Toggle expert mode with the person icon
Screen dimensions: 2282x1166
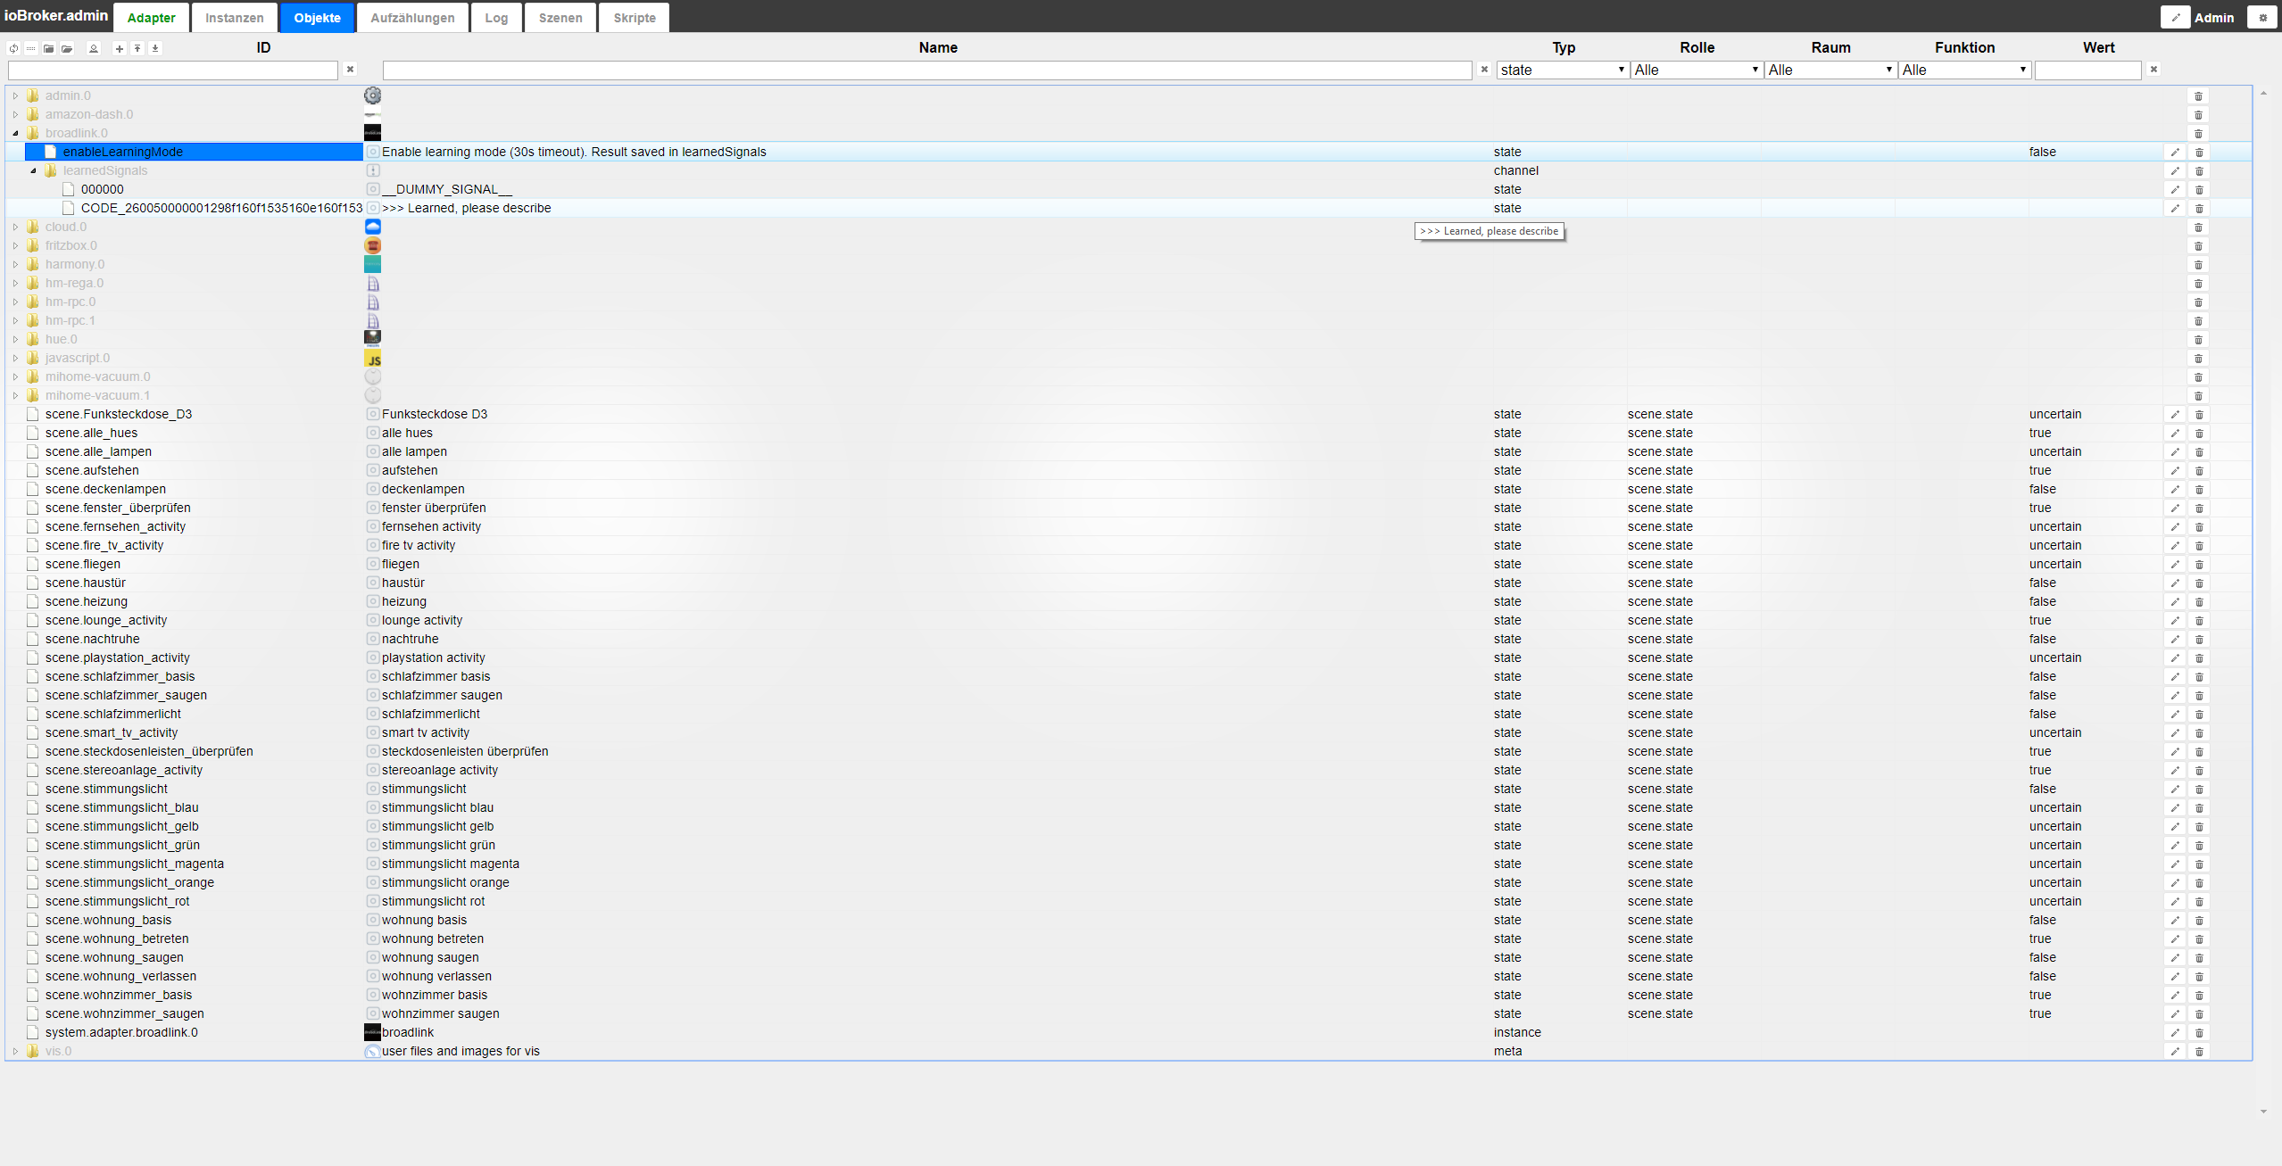pos(94,48)
